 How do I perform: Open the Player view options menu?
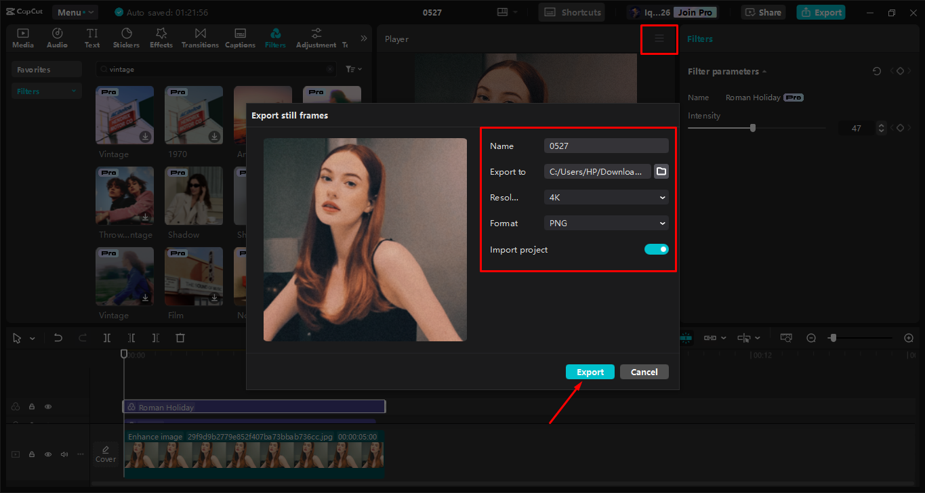coord(659,39)
